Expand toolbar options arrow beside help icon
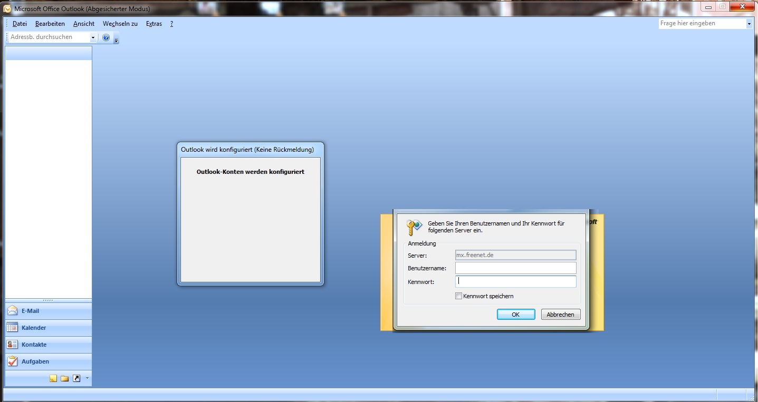Viewport: 758px width, 402px height. [116, 39]
